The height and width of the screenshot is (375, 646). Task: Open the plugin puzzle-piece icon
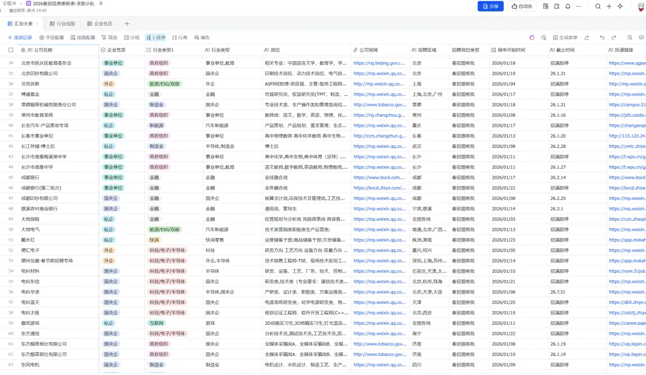click(x=557, y=6)
